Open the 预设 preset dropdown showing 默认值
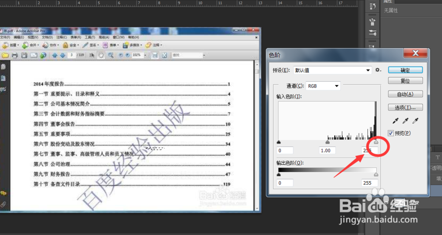 point(333,70)
